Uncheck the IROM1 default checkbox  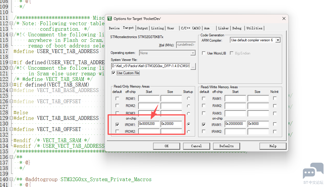point(117,125)
